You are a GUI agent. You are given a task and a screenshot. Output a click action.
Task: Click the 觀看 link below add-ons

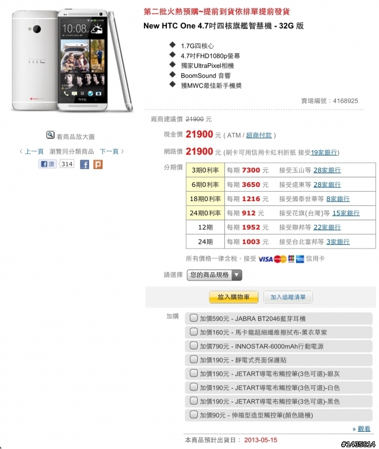point(364,429)
